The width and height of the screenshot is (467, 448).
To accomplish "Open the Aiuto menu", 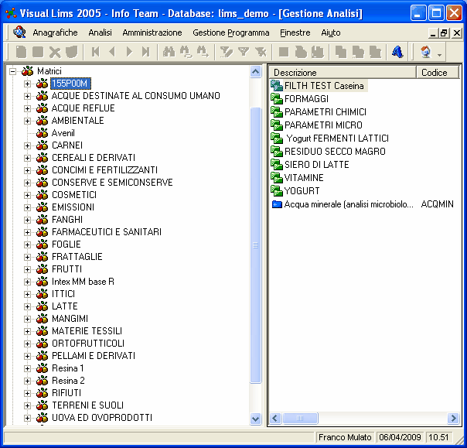I will [331, 32].
